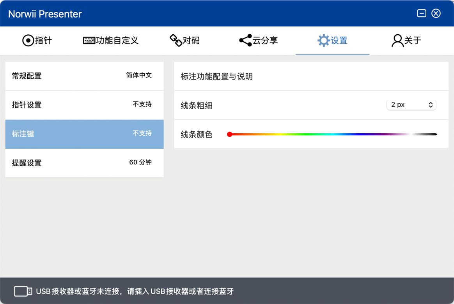Image resolution: width=454 pixels, height=304 pixels.
Task: Select the 指针设置 settings row
Action: click(85, 105)
